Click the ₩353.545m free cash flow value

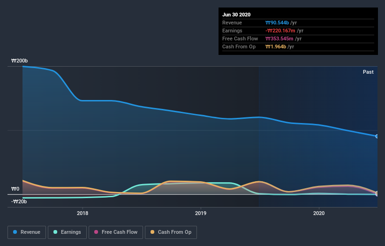279,39
